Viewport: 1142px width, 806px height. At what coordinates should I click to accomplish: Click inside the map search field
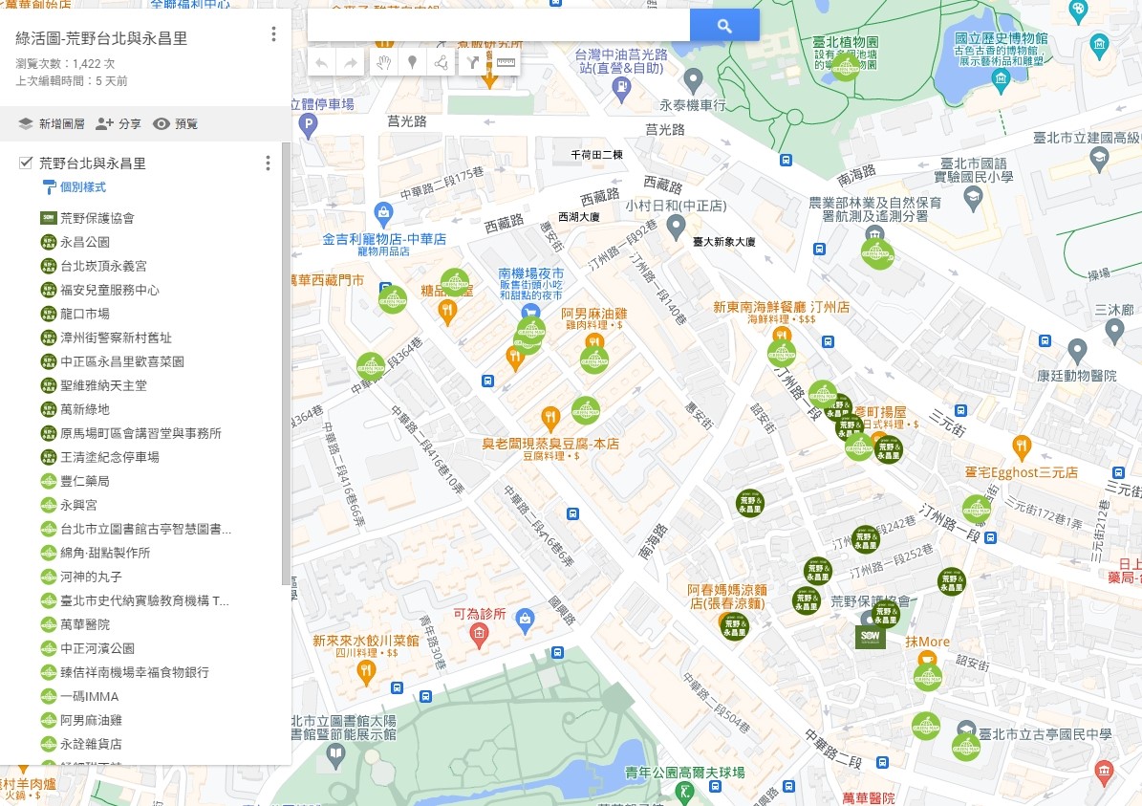coord(497,26)
